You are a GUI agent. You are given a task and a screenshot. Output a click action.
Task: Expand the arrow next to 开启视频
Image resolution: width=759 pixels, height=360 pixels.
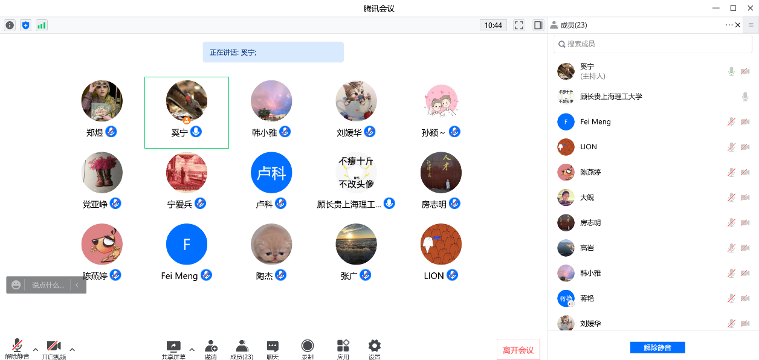tap(73, 350)
